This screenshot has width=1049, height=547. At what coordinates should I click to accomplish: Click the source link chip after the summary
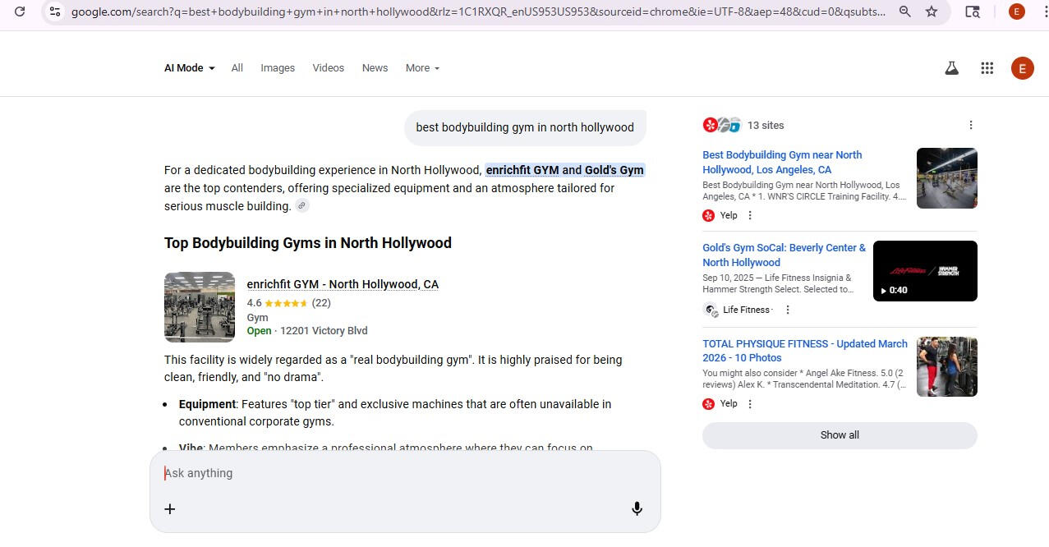pyautogui.click(x=302, y=206)
